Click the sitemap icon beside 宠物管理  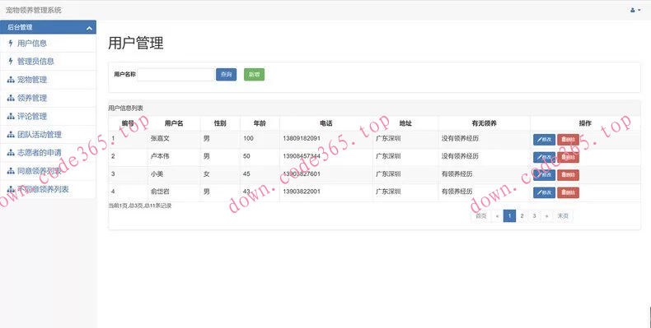coord(11,80)
